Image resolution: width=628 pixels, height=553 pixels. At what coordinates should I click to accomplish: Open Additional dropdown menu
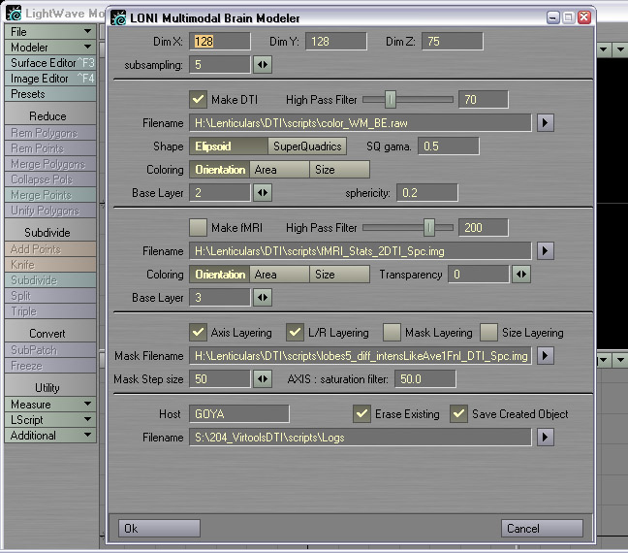point(50,435)
